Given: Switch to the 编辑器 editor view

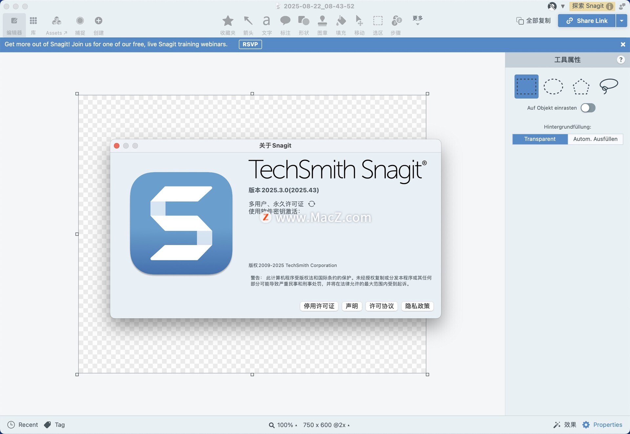Looking at the screenshot, I should (14, 25).
